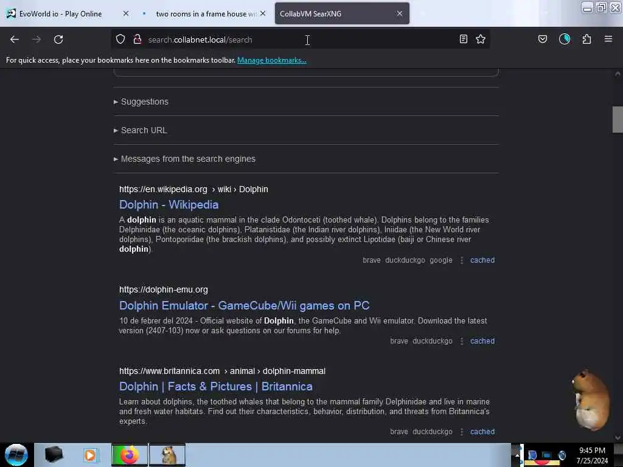Expand Messages from the search engines

185,159
